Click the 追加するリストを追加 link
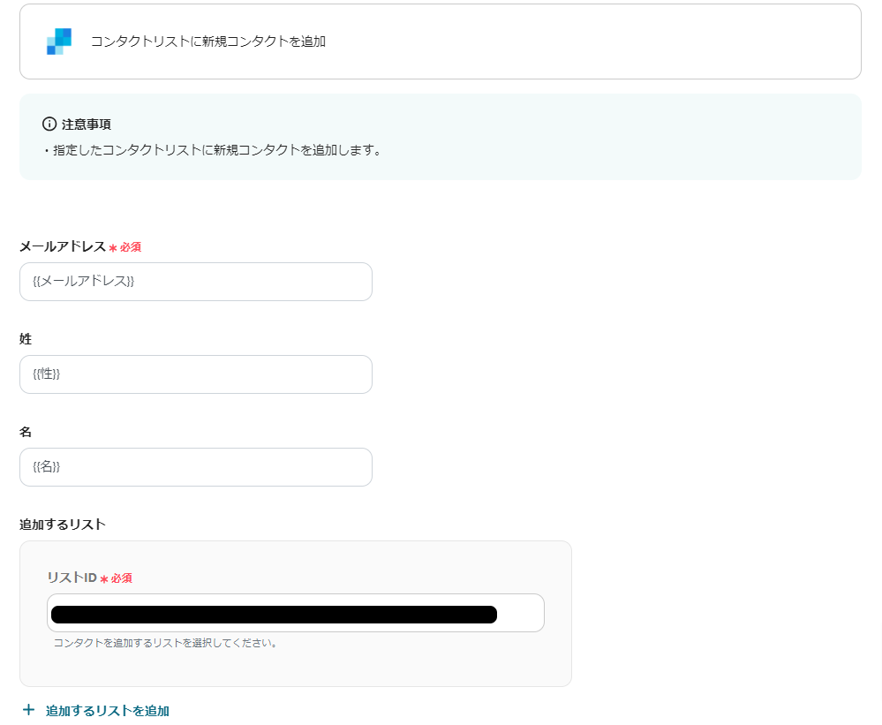The image size is (882, 725). click(108, 711)
